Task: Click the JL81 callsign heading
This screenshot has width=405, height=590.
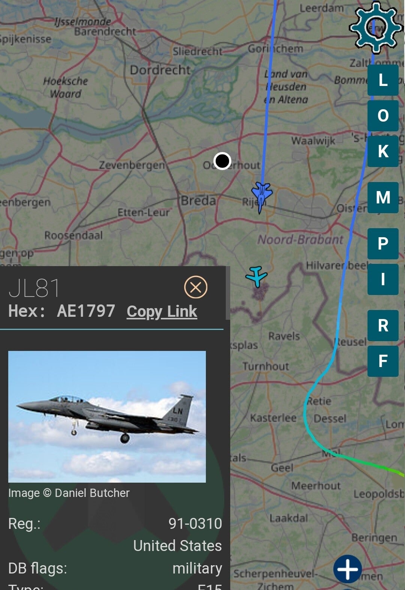Action: coord(34,288)
